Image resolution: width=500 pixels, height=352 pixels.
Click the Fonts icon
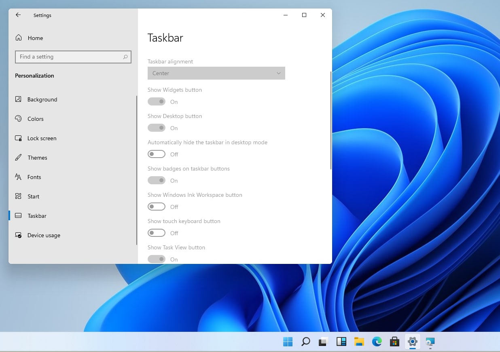18,177
